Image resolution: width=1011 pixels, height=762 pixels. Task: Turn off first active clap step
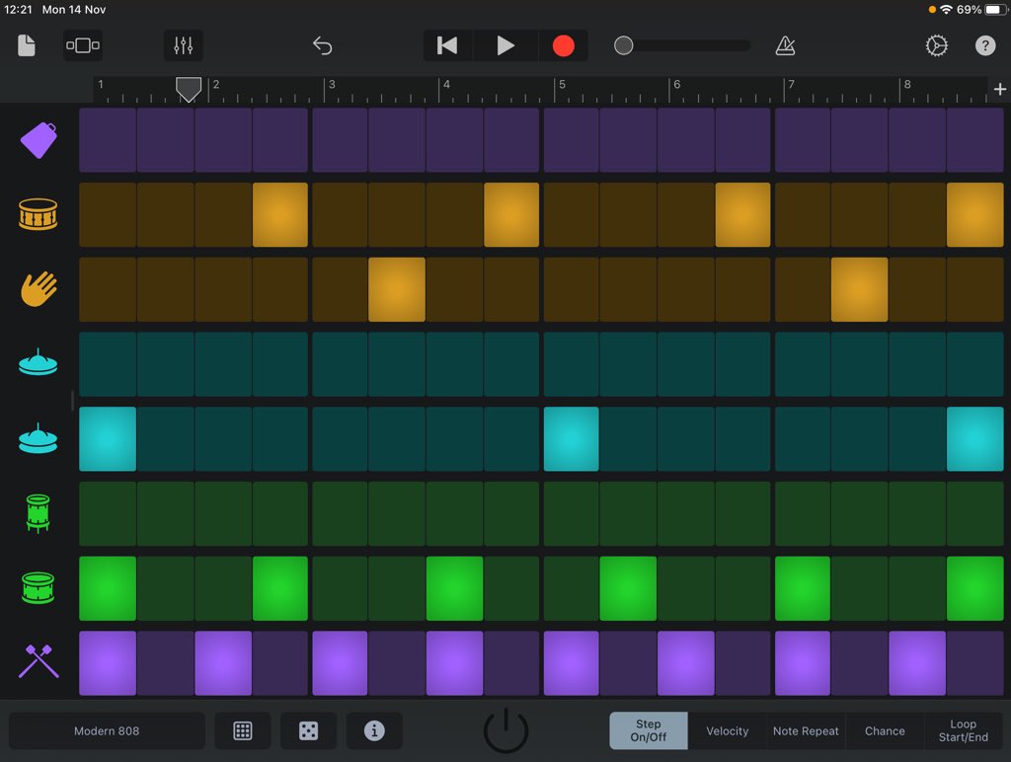pos(397,289)
